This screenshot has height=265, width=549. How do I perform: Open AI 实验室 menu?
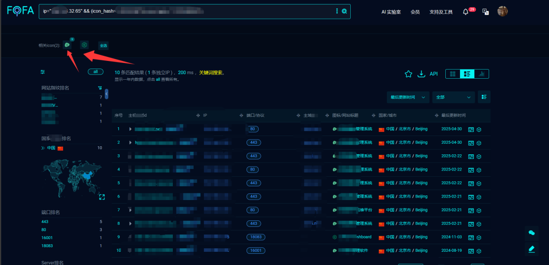(x=391, y=12)
